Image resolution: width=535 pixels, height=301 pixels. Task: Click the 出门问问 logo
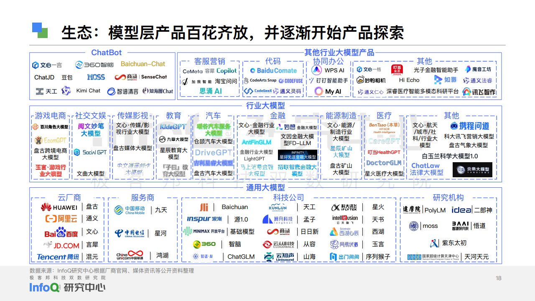point(344,257)
